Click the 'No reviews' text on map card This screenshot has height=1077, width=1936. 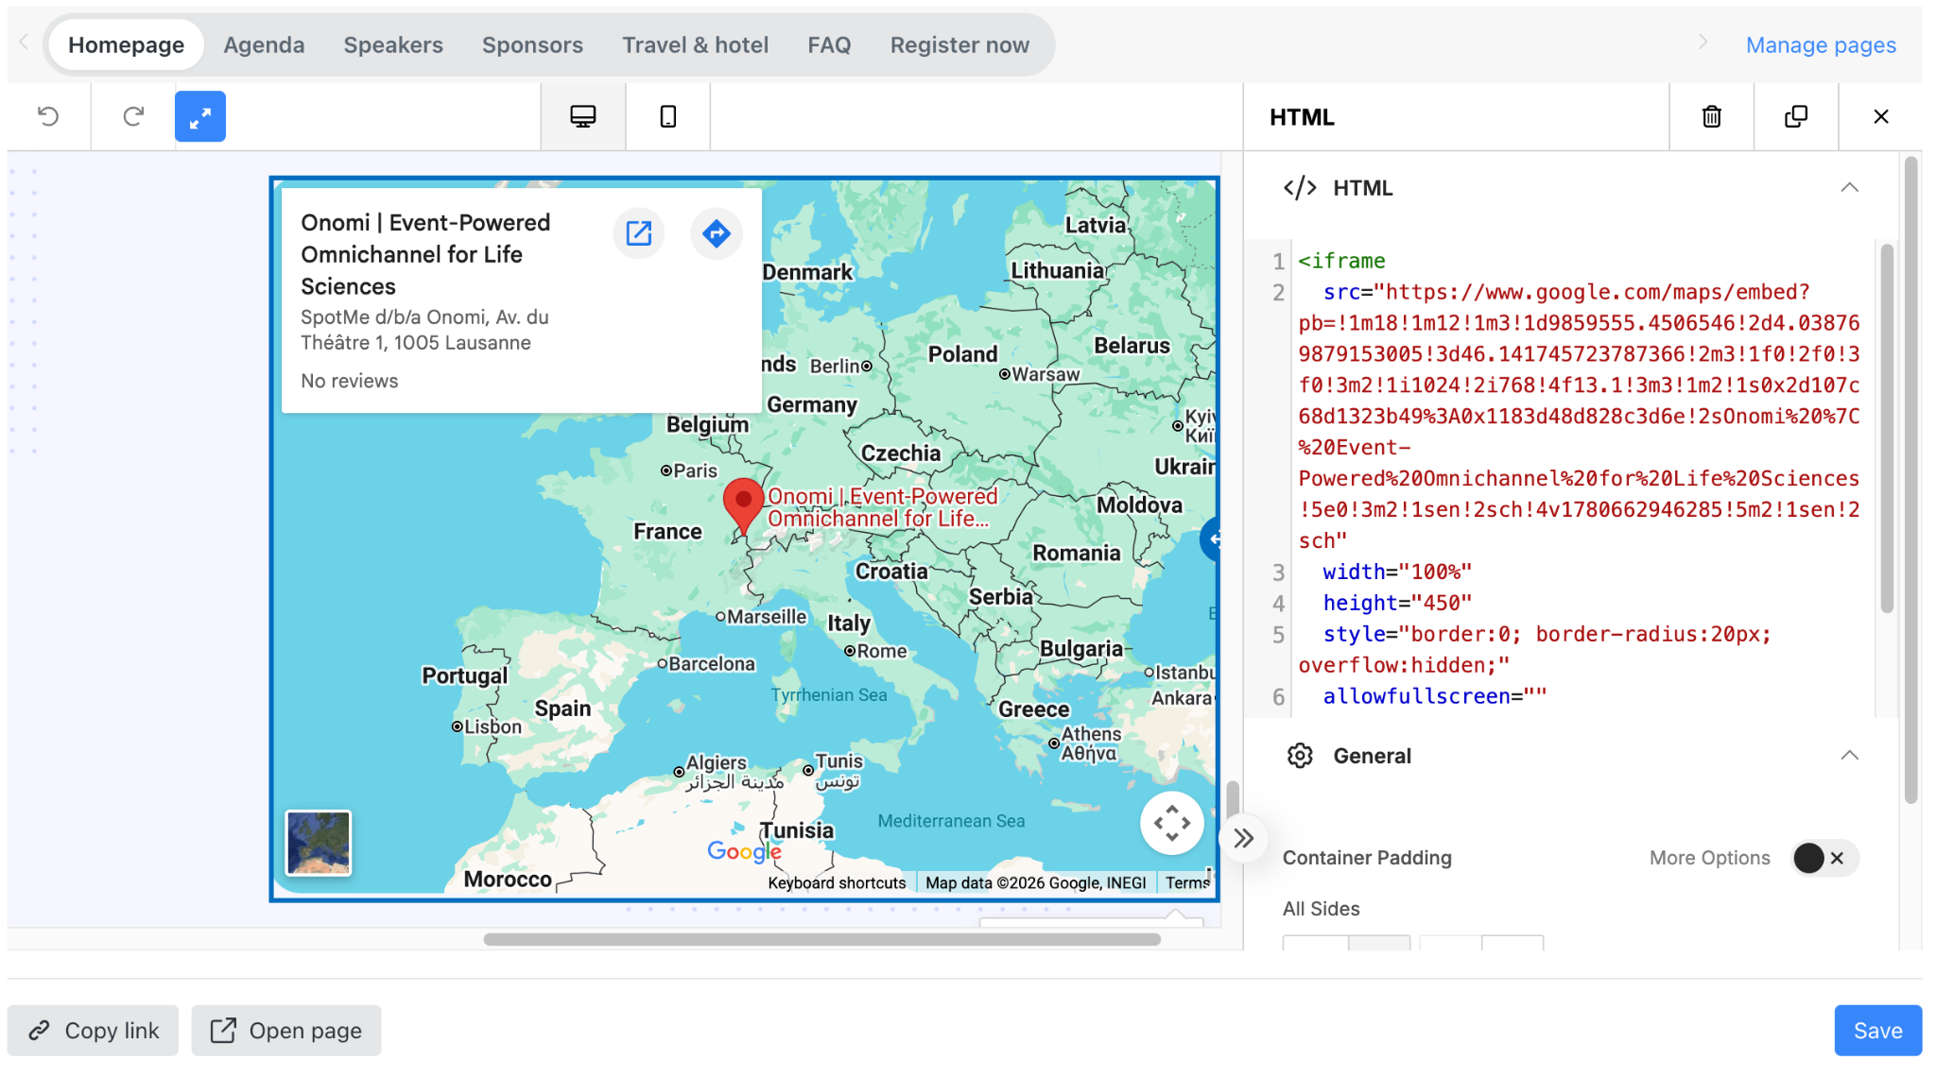349,381
